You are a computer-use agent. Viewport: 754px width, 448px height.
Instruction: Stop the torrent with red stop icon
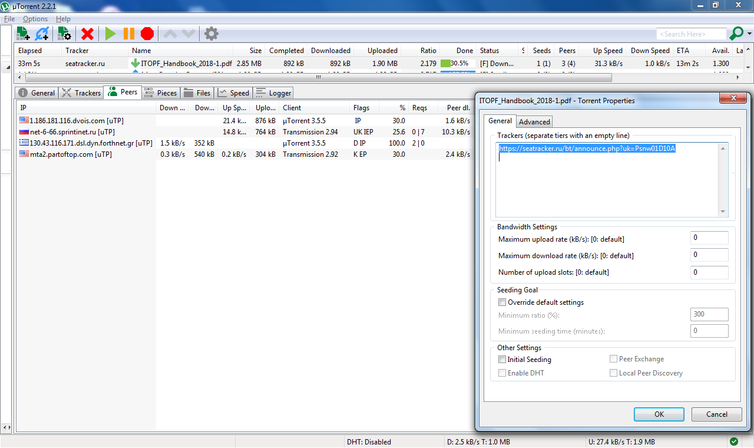coord(147,34)
